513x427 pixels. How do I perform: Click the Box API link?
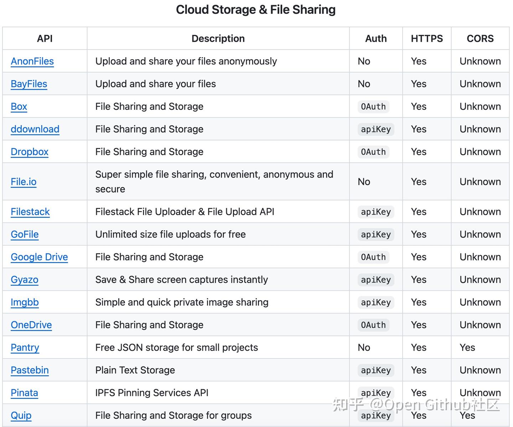[19, 107]
